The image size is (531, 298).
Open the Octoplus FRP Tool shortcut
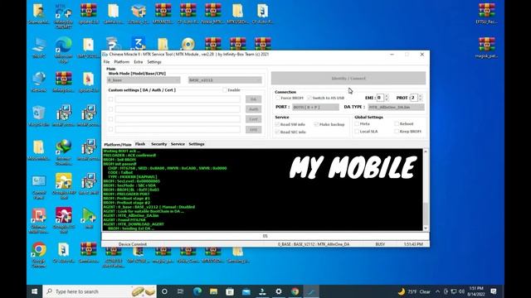point(63,185)
